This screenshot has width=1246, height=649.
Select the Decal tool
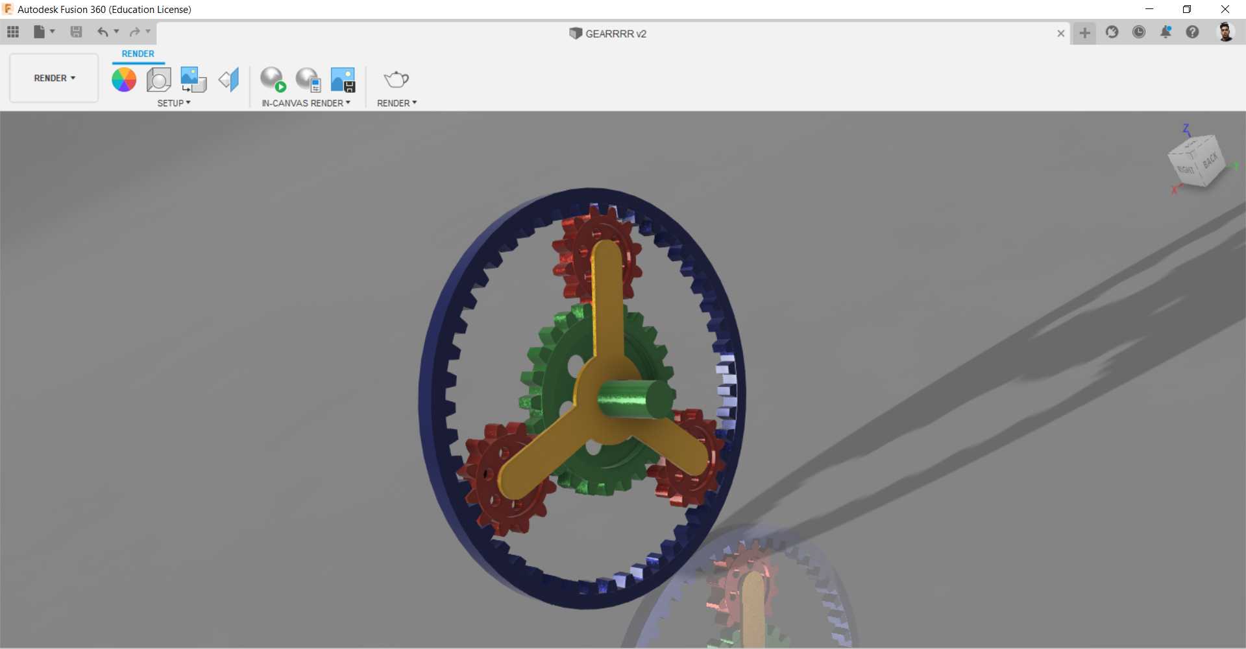coord(193,80)
